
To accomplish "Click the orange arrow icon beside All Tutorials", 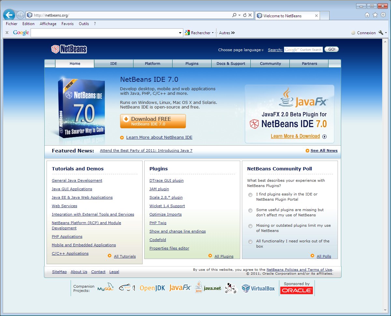I will coord(110,256).
